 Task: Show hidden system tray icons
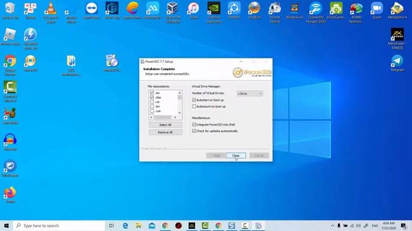pos(332,225)
